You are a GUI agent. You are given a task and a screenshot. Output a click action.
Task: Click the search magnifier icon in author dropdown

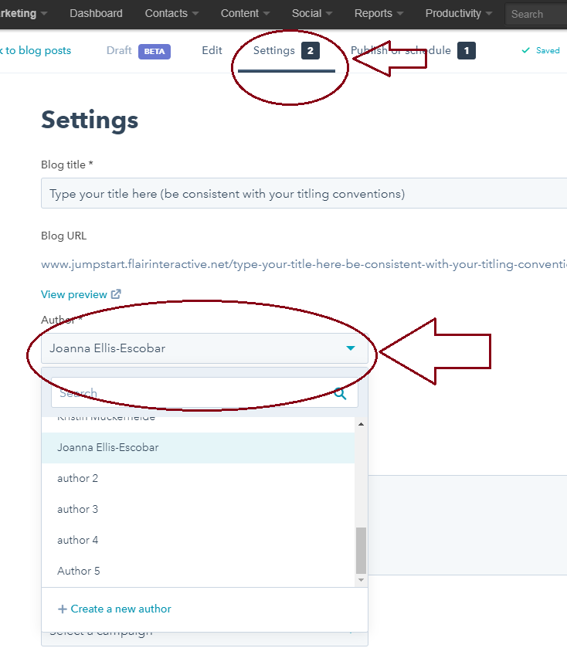340,394
